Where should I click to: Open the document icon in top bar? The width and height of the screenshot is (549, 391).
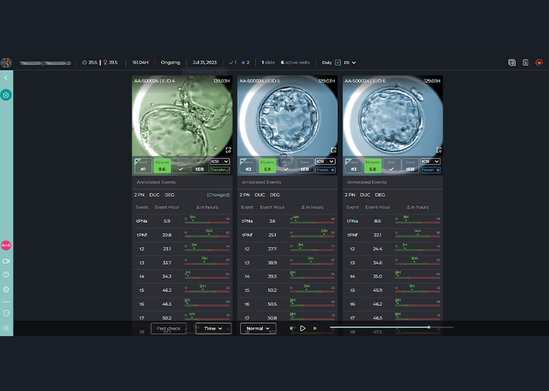[525, 62]
